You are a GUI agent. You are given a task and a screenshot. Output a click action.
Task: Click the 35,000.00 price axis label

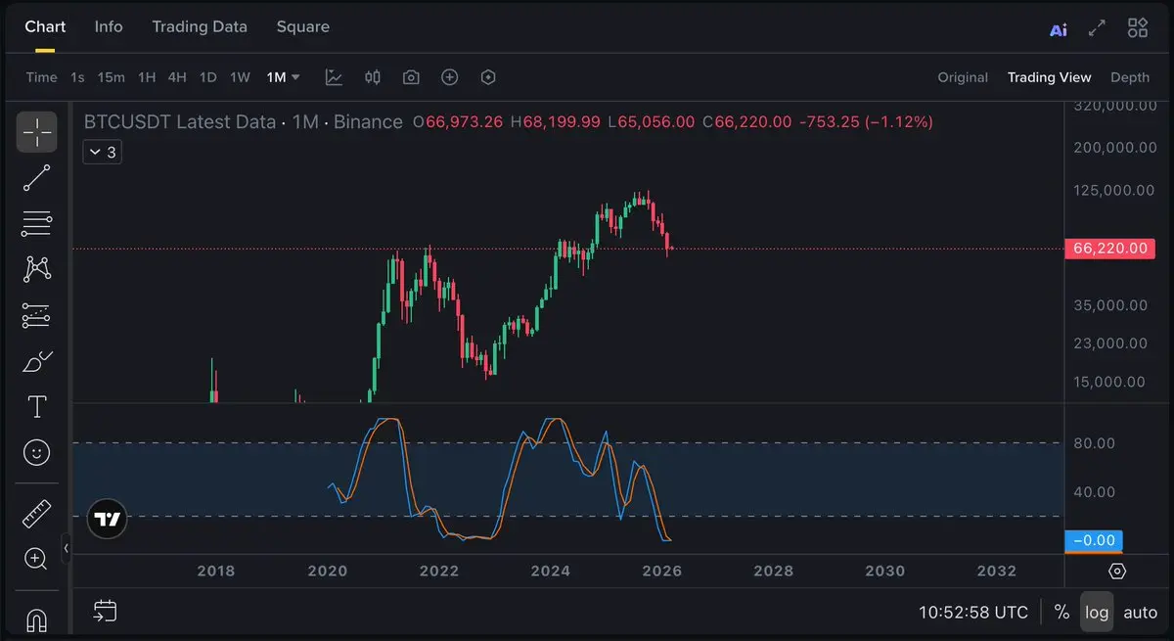pyautogui.click(x=1110, y=305)
